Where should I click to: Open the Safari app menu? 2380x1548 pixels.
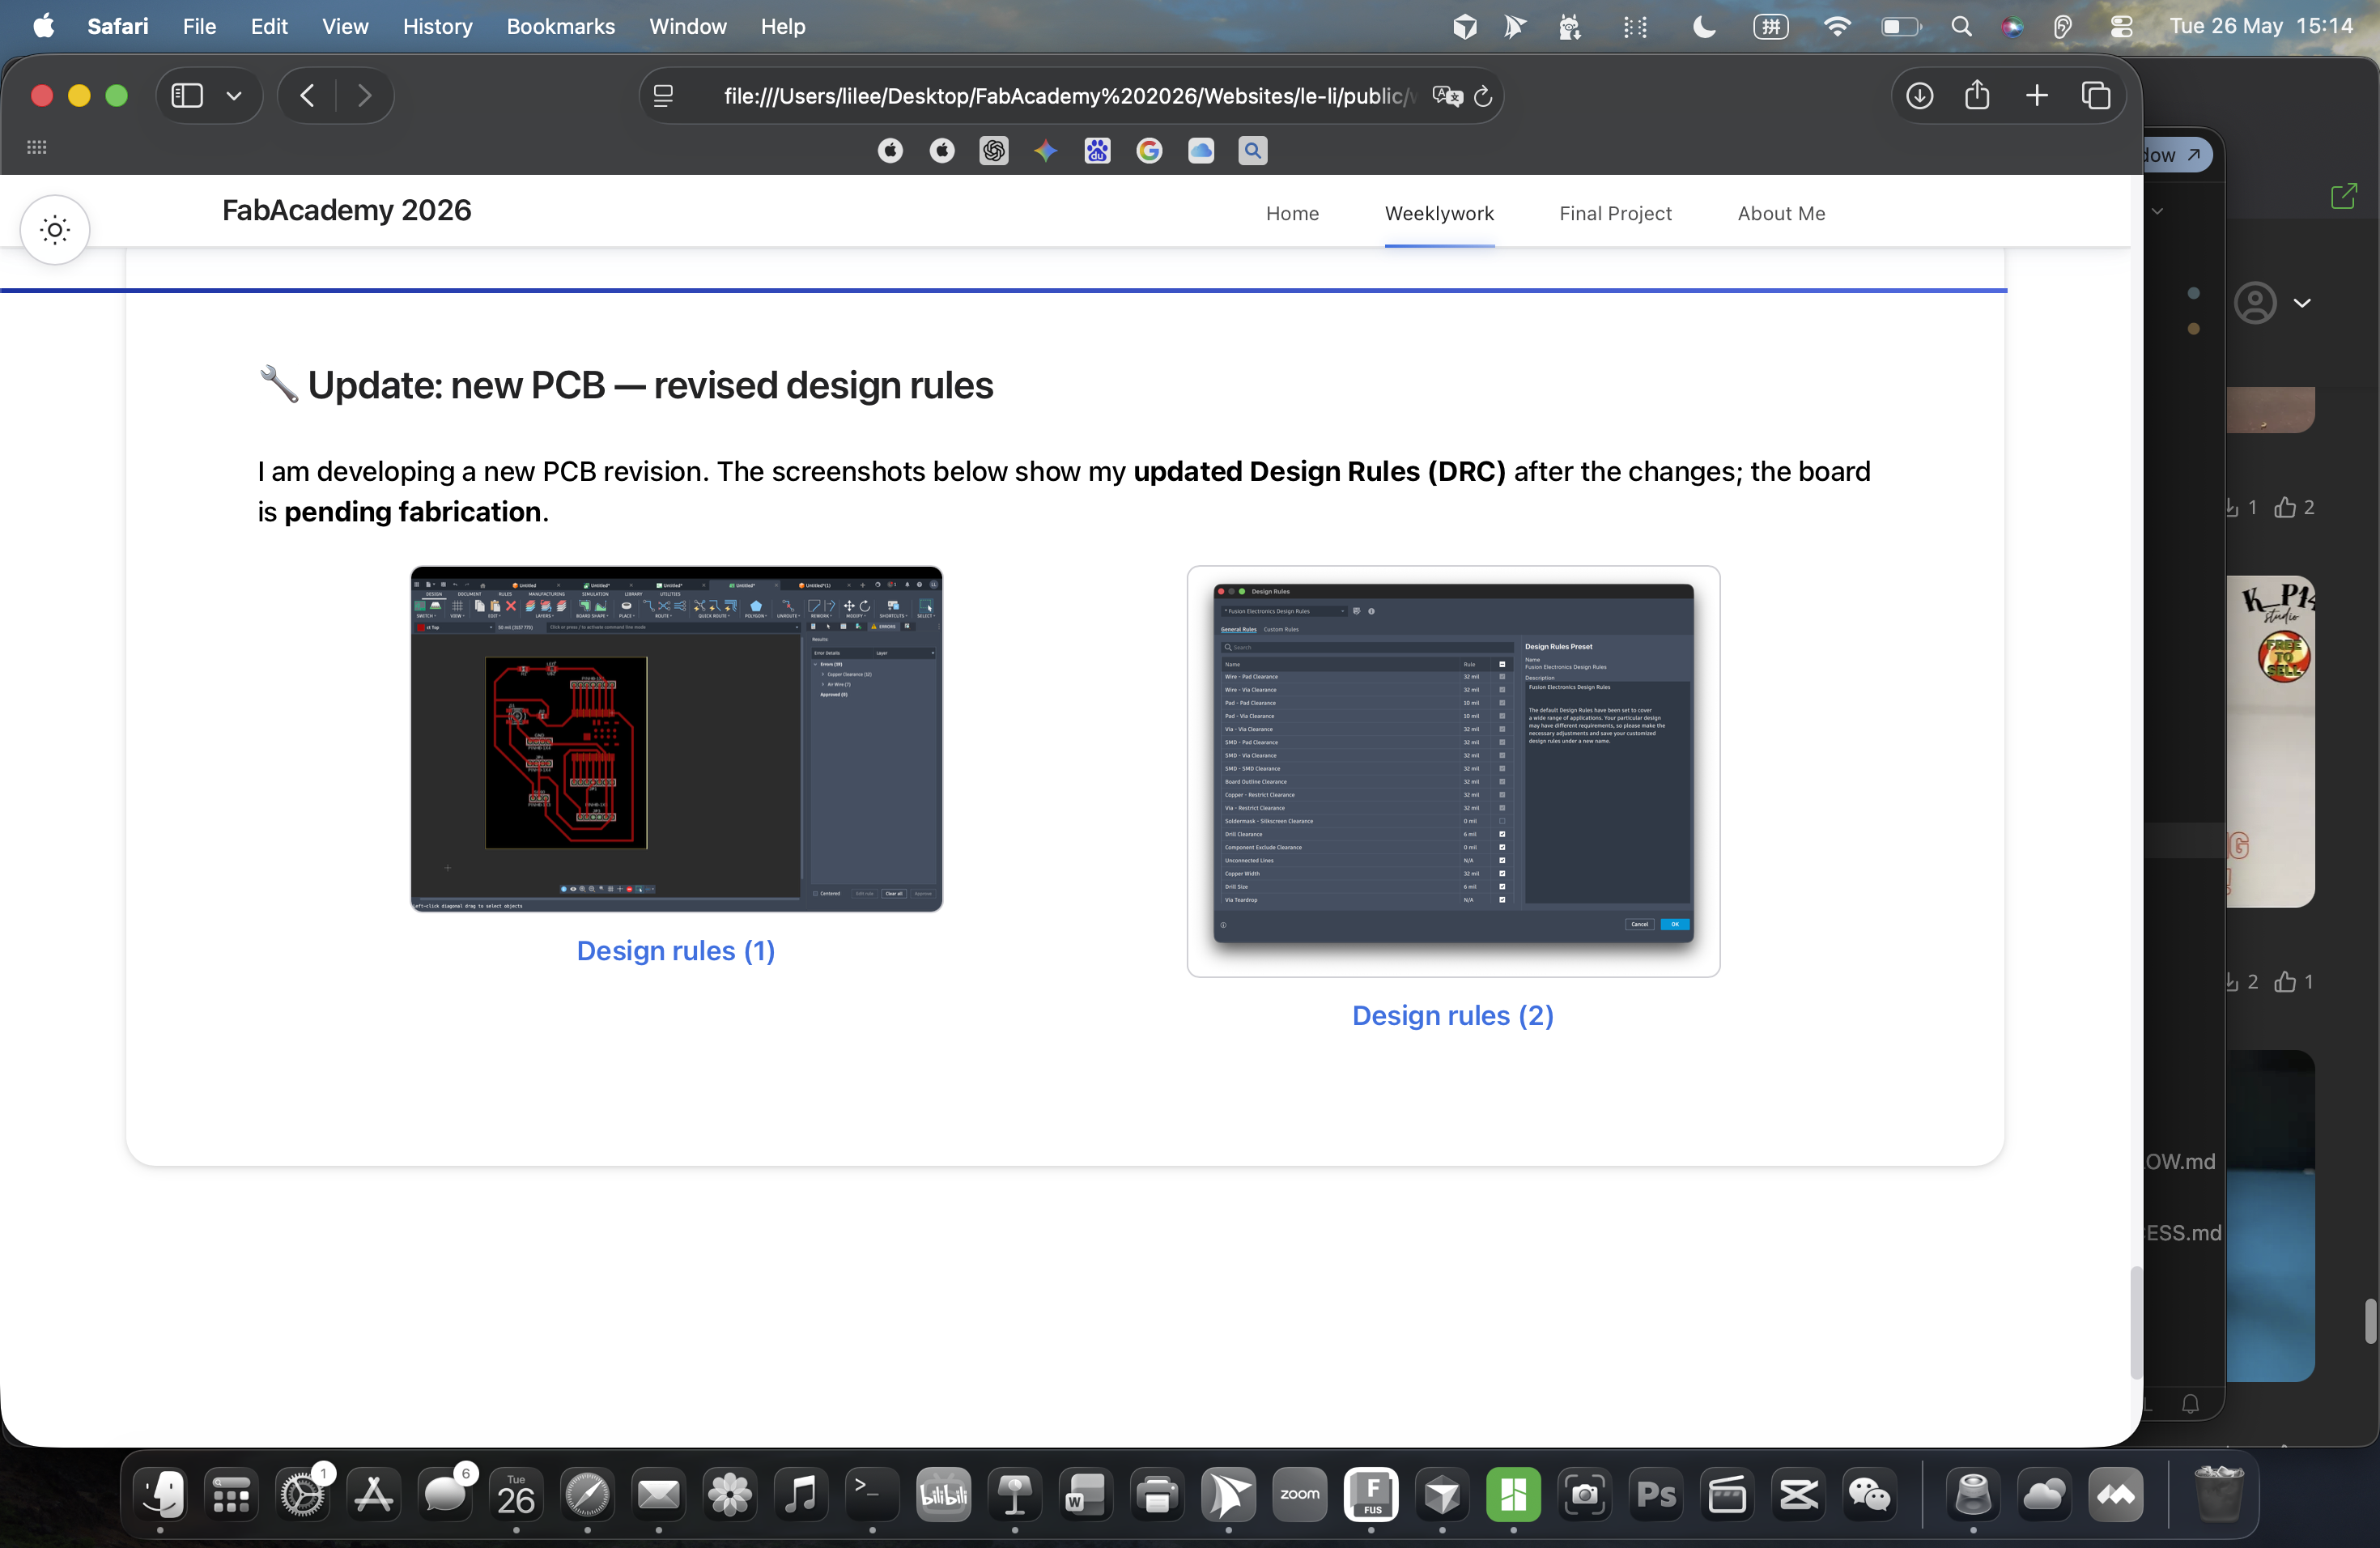(x=117, y=26)
